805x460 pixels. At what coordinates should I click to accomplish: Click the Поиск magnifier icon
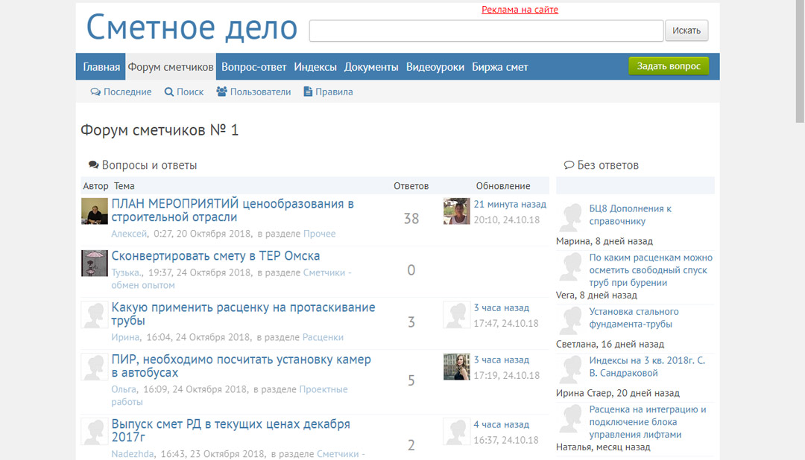point(169,92)
